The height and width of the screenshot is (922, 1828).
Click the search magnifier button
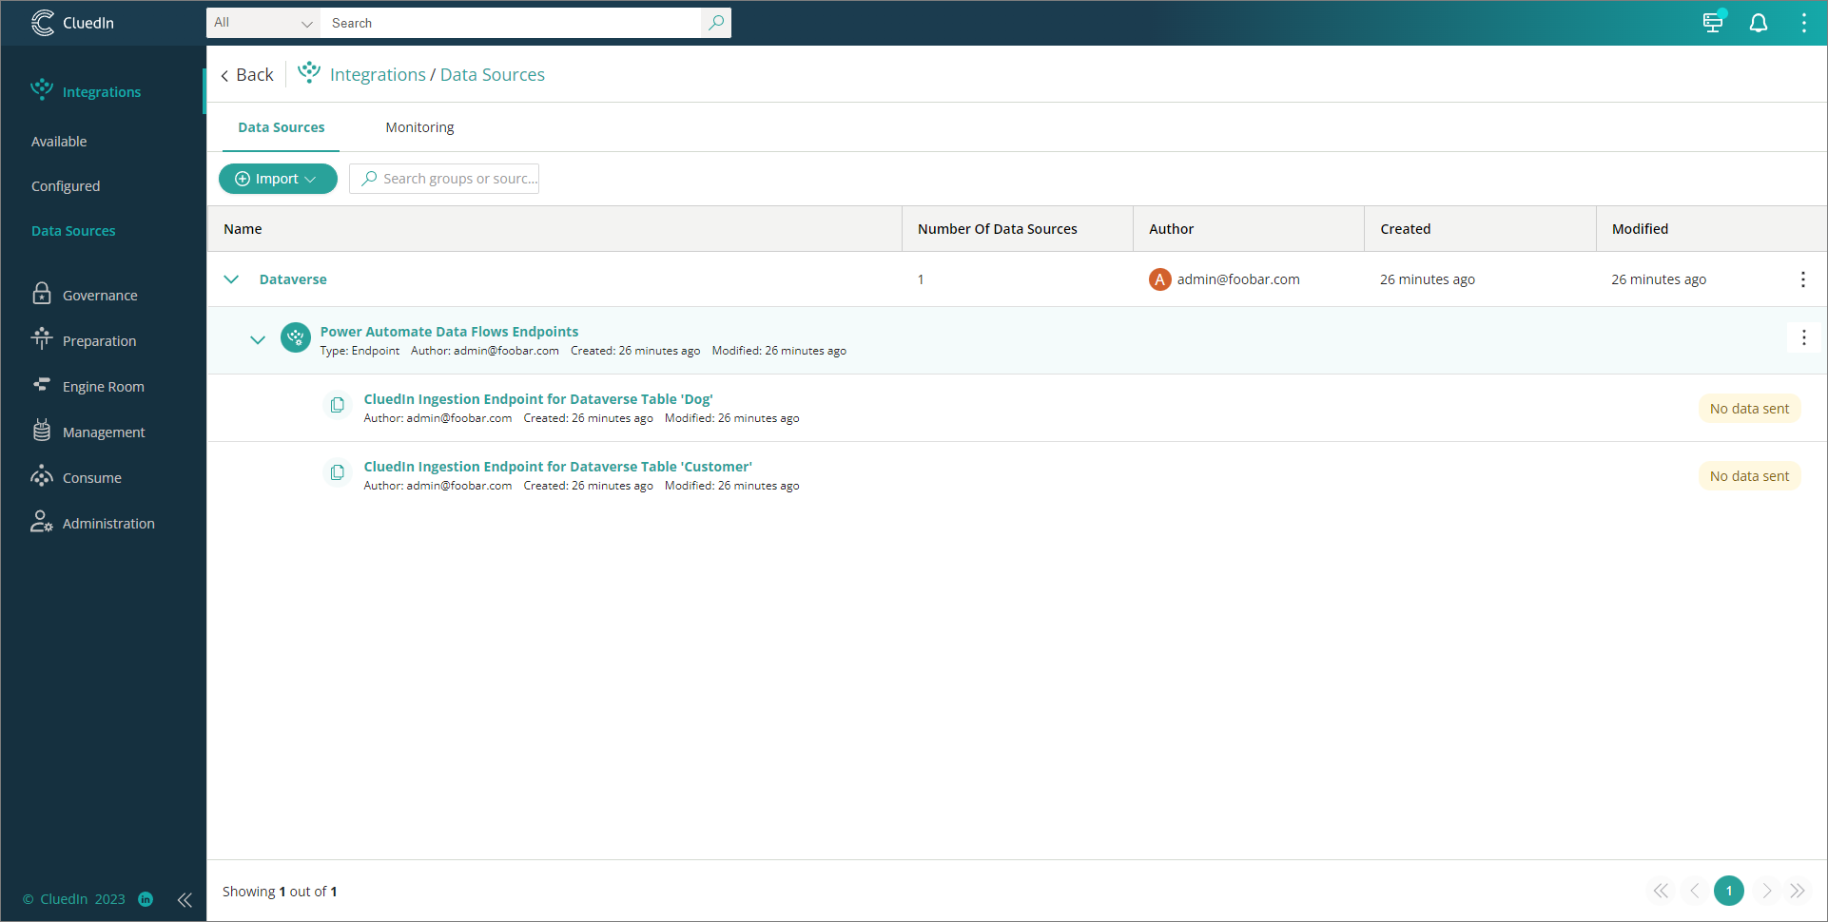[x=715, y=22]
